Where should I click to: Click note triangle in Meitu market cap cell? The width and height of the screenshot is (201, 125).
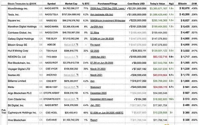[77, 87]
